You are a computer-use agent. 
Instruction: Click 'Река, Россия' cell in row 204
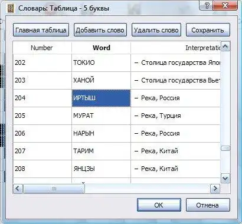176,98
